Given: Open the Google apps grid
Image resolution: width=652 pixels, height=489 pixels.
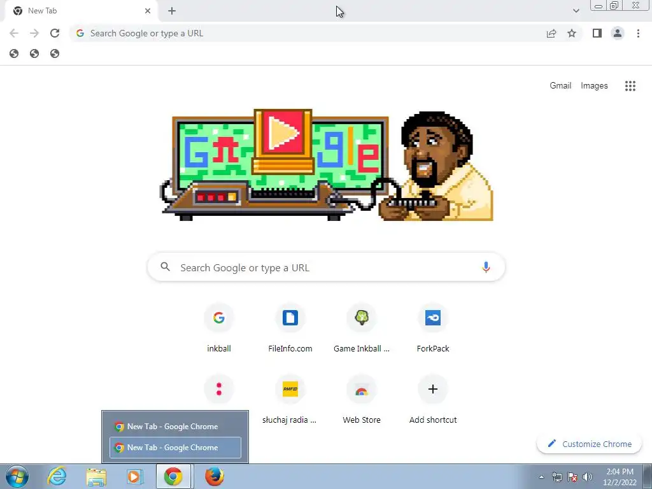Looking at the screenshot, I should [x=630, y=86].
